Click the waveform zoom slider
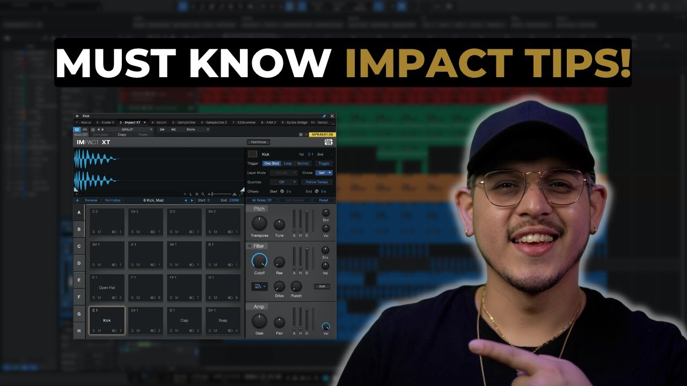The height and width of the screenshot is (386, 687). coord(222,194)
